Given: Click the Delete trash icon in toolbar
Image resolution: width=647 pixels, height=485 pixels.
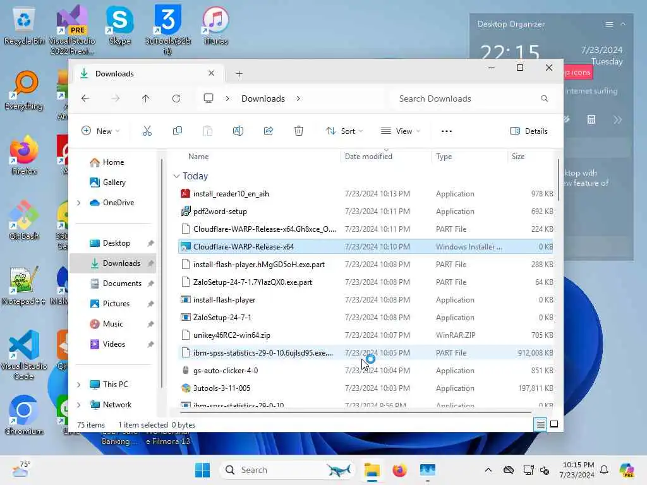Looking at the screenshot, I should point(299,131).
